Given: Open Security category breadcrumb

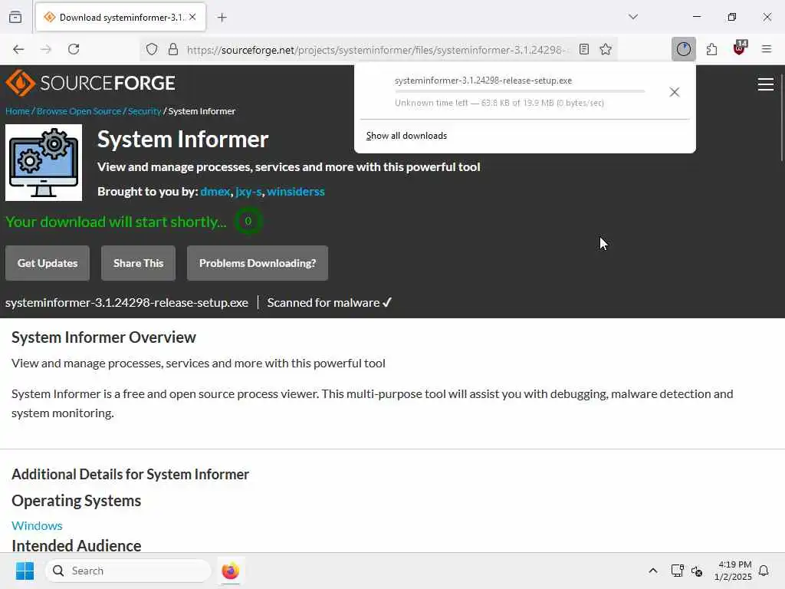Looking at the screenshot, I should pyautogui.click(x=144, y=111).
